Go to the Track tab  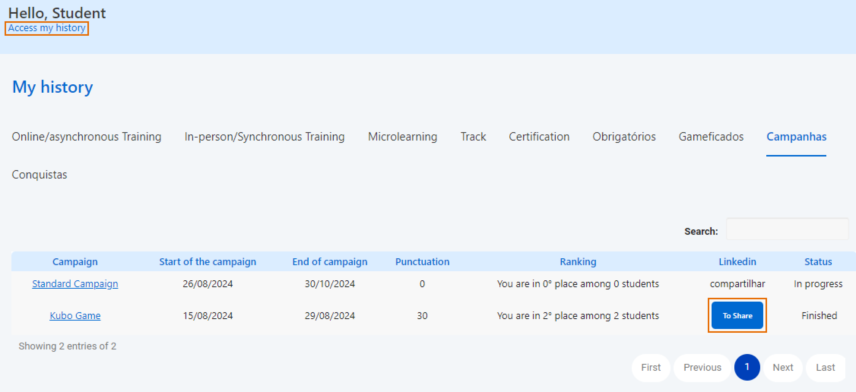[x=473, y=137]
